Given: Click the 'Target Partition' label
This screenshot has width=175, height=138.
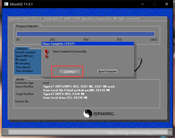Looking at the screenshot, I should [x=24, y=94].
